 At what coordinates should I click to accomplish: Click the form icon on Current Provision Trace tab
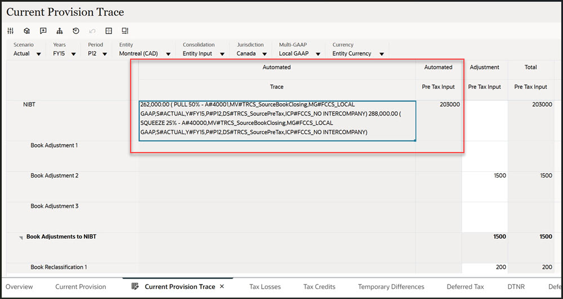[135, 287]
